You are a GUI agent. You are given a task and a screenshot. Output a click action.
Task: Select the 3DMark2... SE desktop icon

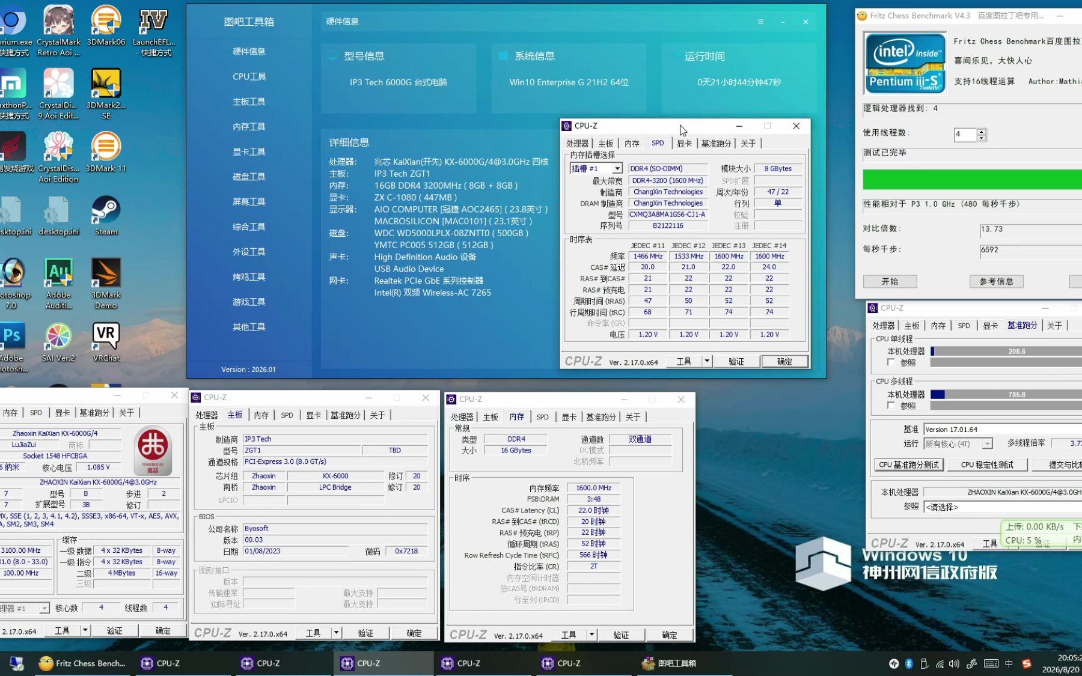coord(106,94)
